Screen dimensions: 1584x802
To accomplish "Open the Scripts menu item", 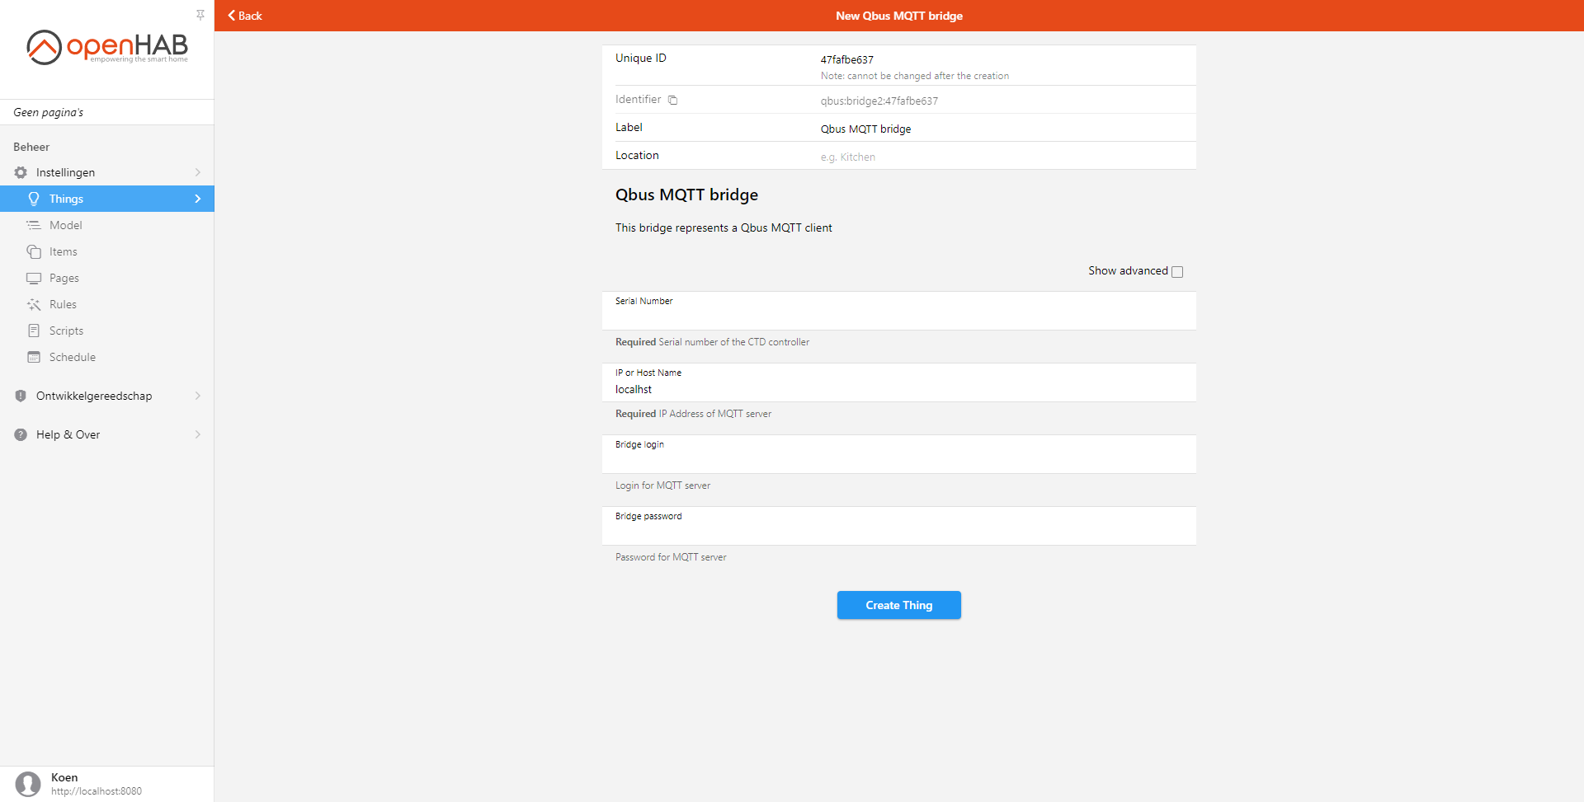I will 107,331.
